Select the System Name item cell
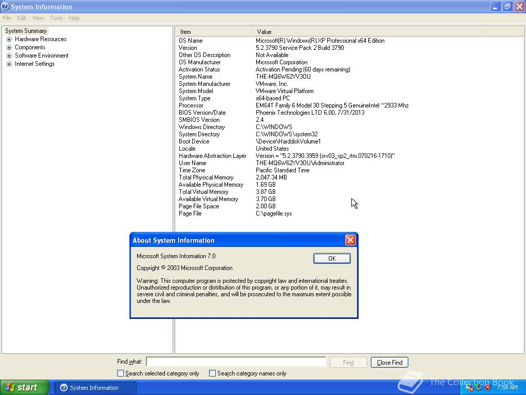Screen dimensions: 526x395 point(196,77)
